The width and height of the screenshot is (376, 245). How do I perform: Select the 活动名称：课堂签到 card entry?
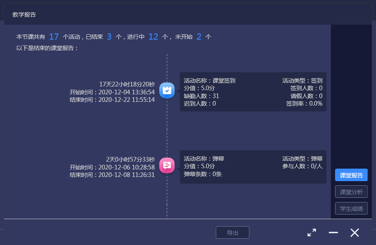point(210,81)
